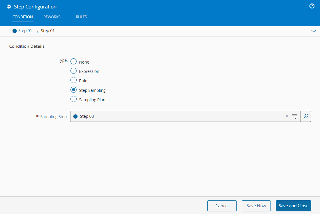The width and height of the screenshot is (320, 214).
Task: Switch to the Reworks tab
Action: [x=52, y=17]
